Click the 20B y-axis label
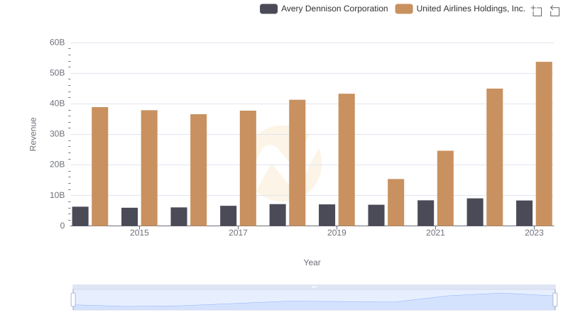The height and width of the screenshot is (327, 568). [x=58, y=165]
